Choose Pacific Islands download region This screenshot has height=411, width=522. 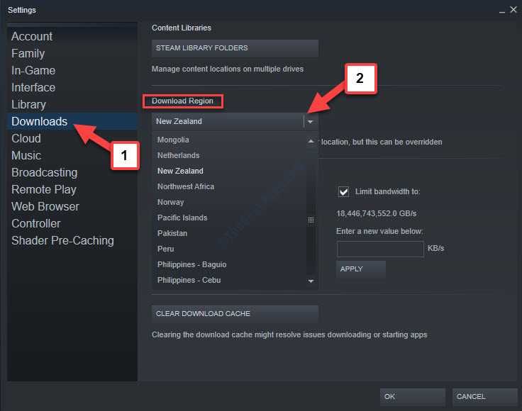pyautogui.click(x=230, y=218)
